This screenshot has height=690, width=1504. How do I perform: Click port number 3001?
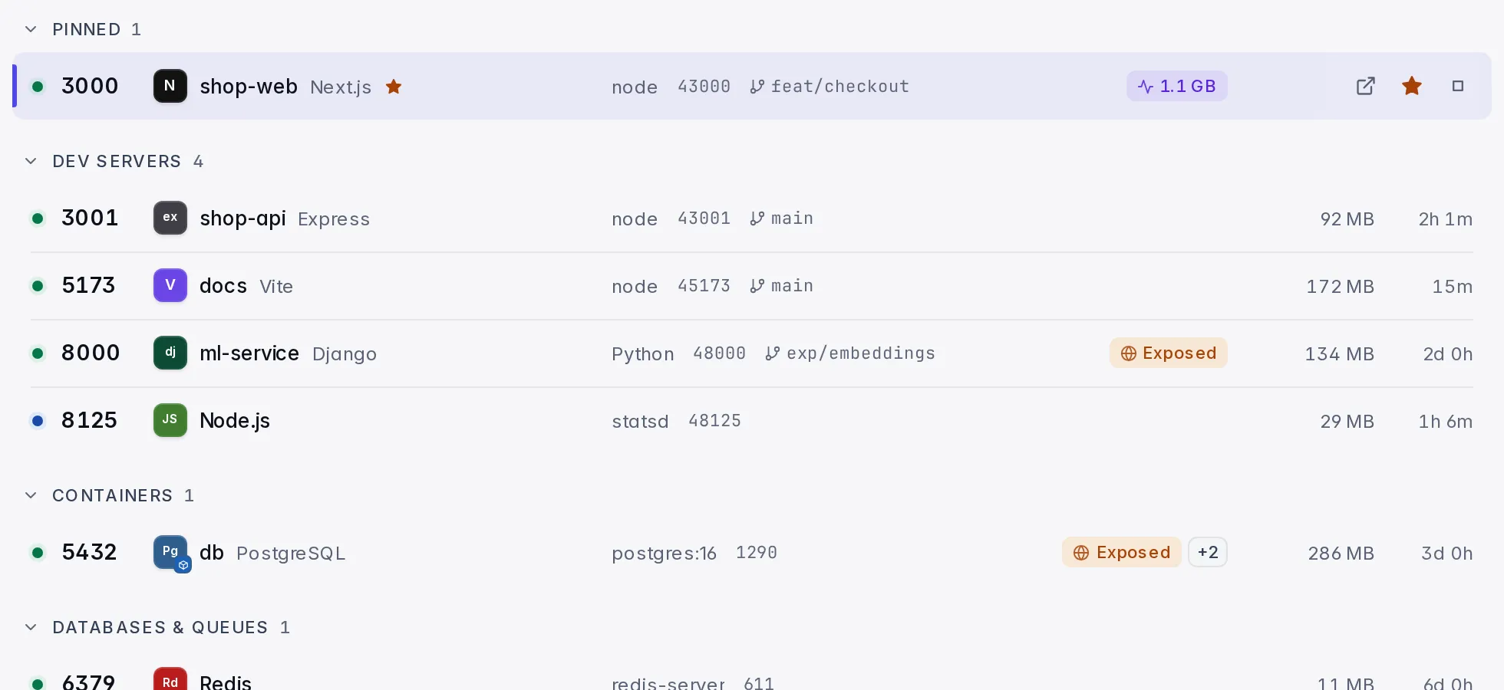(90, 218)
